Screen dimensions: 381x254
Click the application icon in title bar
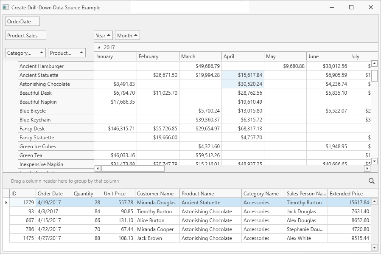(6, 7)
